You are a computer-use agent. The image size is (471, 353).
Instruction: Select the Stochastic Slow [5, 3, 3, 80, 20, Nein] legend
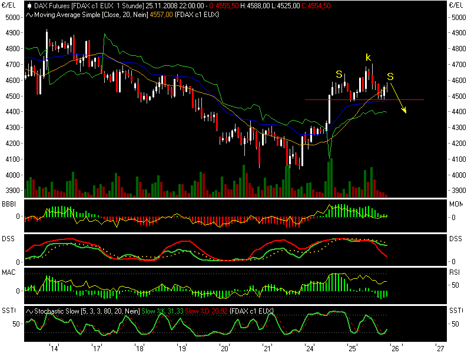pyautogui.click(x=87, y=311)
